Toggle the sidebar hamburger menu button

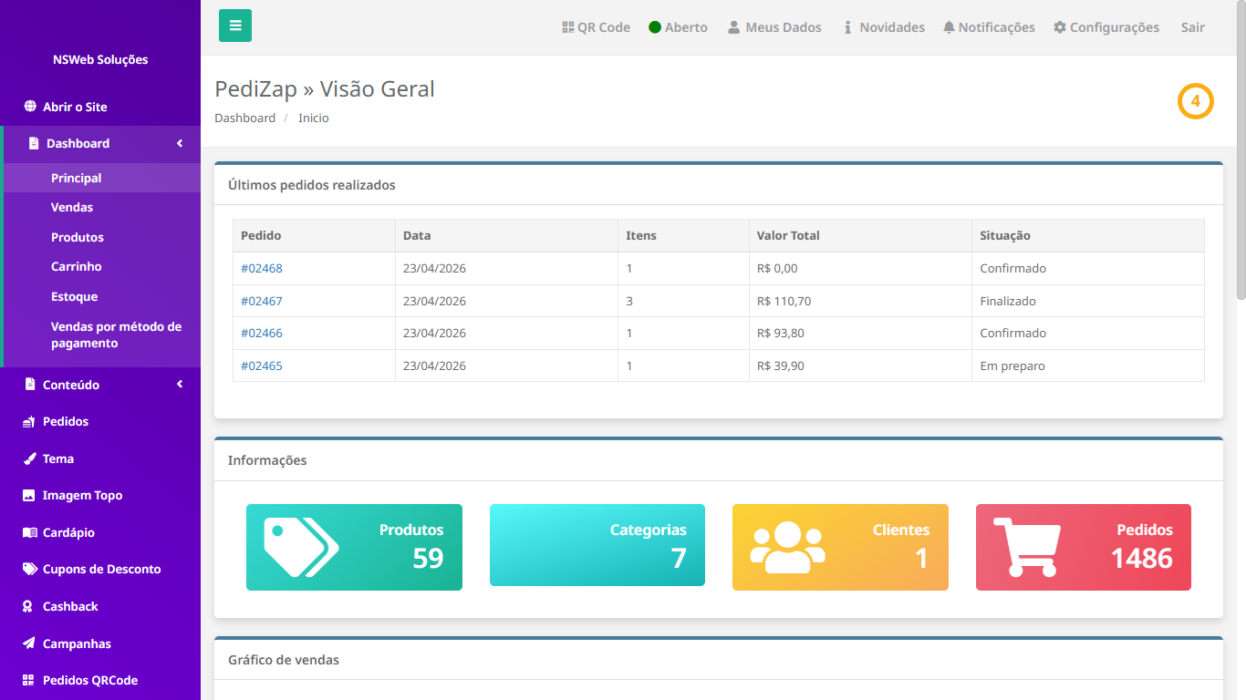pyautogui.click(x=235, y=26)
